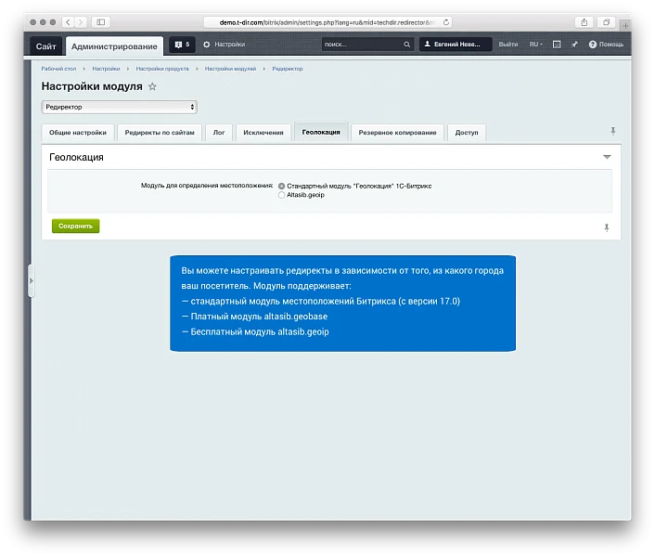Open the RU language dropdown

pyautogui.click(x=536, y=45)
